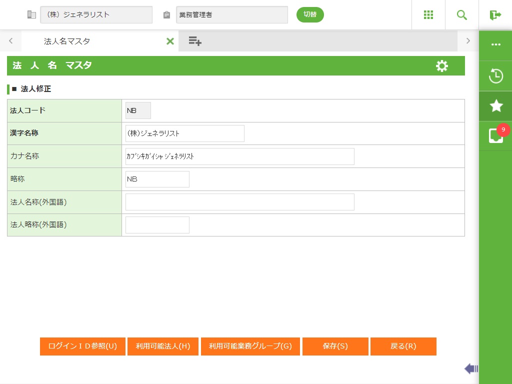Click the logout exit icon
The width and height of the screenshot is (512, 384).
pos(495,14)
